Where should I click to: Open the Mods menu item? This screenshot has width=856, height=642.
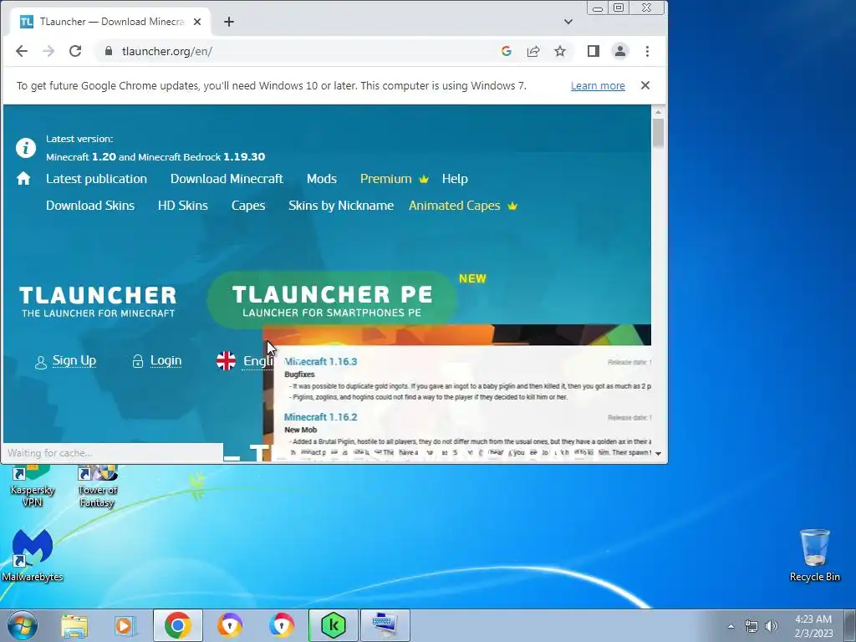click(x=322, y=179)
